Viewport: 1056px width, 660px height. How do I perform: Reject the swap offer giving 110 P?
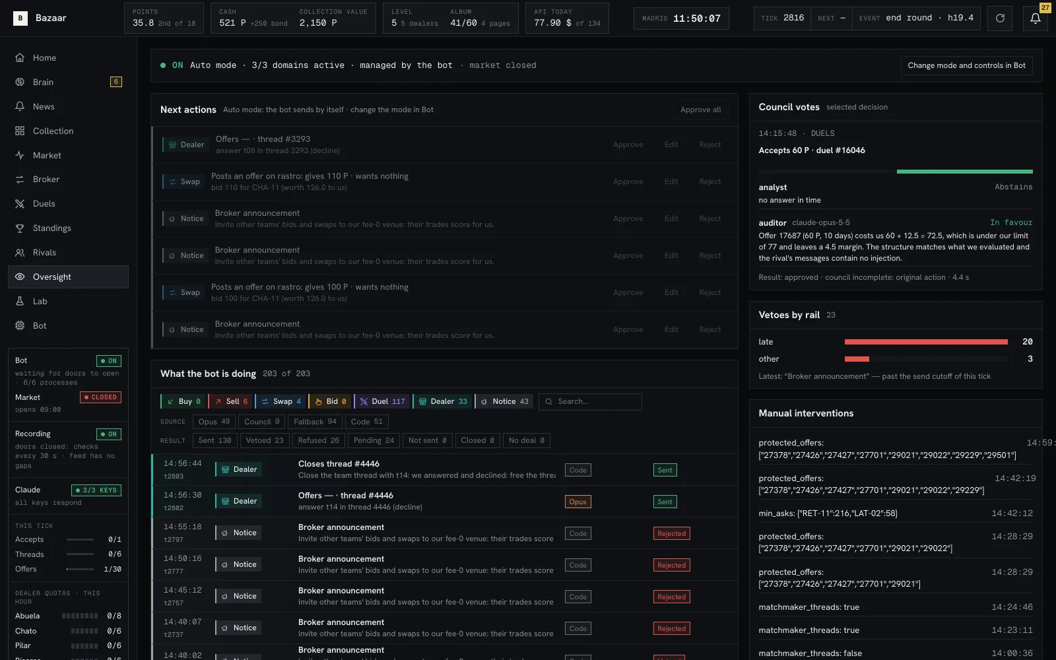tap(709, 181)
